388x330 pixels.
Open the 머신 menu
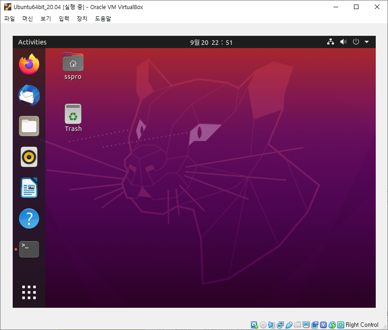coord(28,19)
